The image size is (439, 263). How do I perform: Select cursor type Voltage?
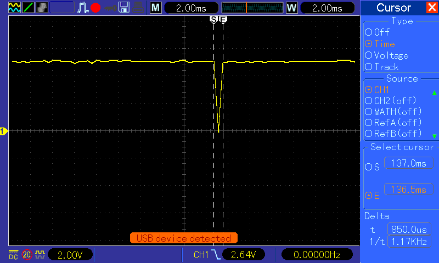pos(387,55)
